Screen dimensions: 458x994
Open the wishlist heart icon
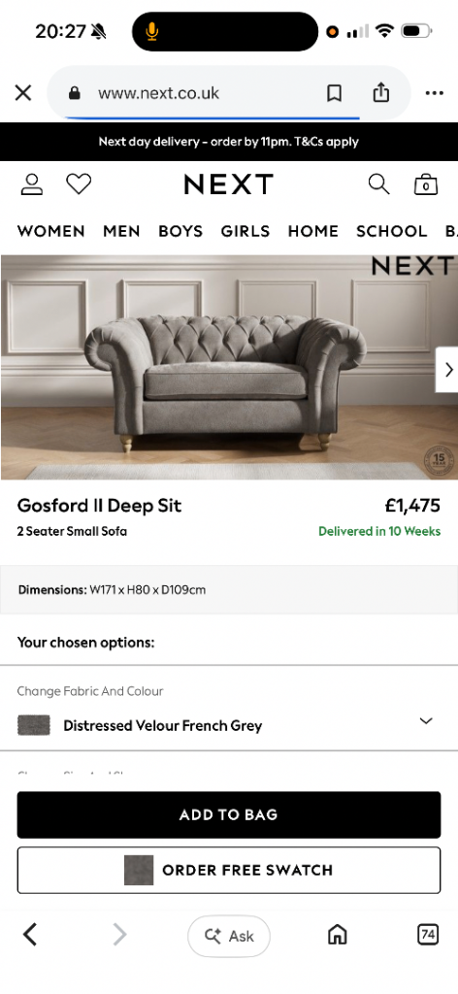tap(79, 184)
